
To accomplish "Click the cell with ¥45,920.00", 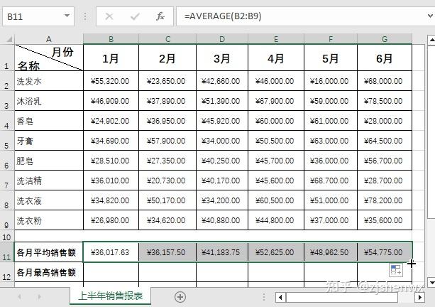I will tap(222, 121).
